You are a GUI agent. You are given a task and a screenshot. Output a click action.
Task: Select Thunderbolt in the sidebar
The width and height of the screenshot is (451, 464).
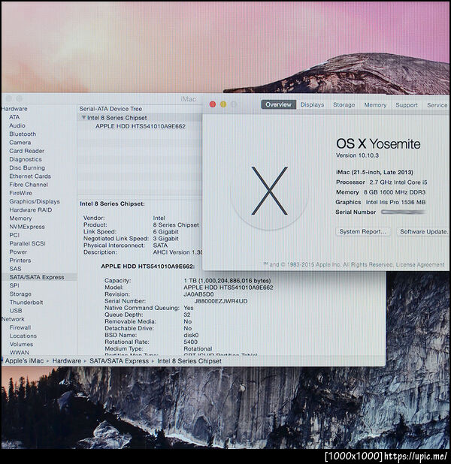[26, 303]
